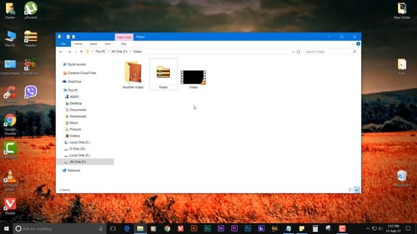Open the Share ribbon tab
Image resolution: width=417 pixels, height=234 pixels.
coord(93,44)
